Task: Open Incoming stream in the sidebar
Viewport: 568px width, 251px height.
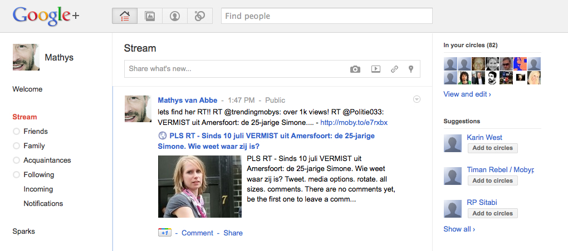Action: (x=38, y=189)
